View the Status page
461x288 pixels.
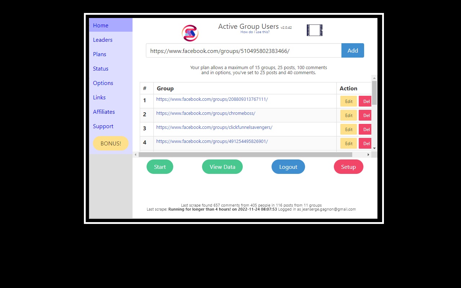click(100, 68)
